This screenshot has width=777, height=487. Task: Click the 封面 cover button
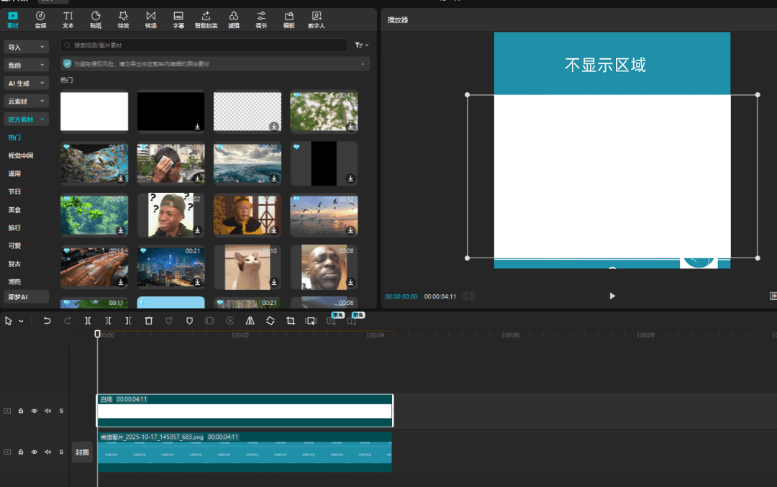82,452
